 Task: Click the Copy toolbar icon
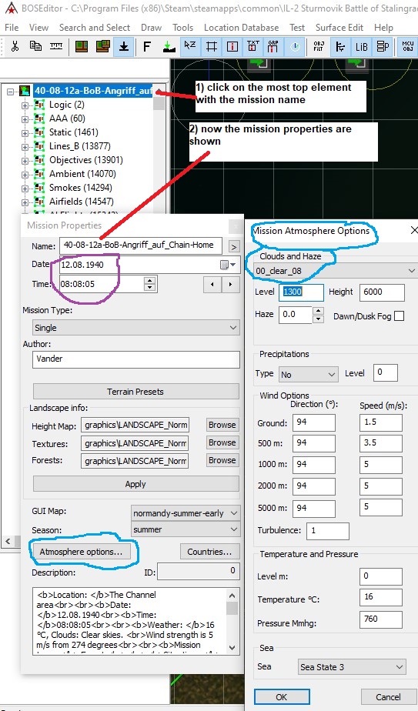click(35, 47)
